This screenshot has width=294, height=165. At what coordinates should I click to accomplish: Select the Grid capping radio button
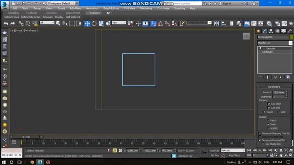[278, 112]
